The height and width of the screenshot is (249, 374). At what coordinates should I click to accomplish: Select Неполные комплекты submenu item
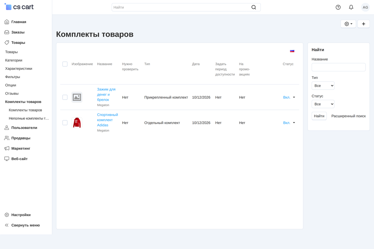pyautogui.click(x=29, y=118)
